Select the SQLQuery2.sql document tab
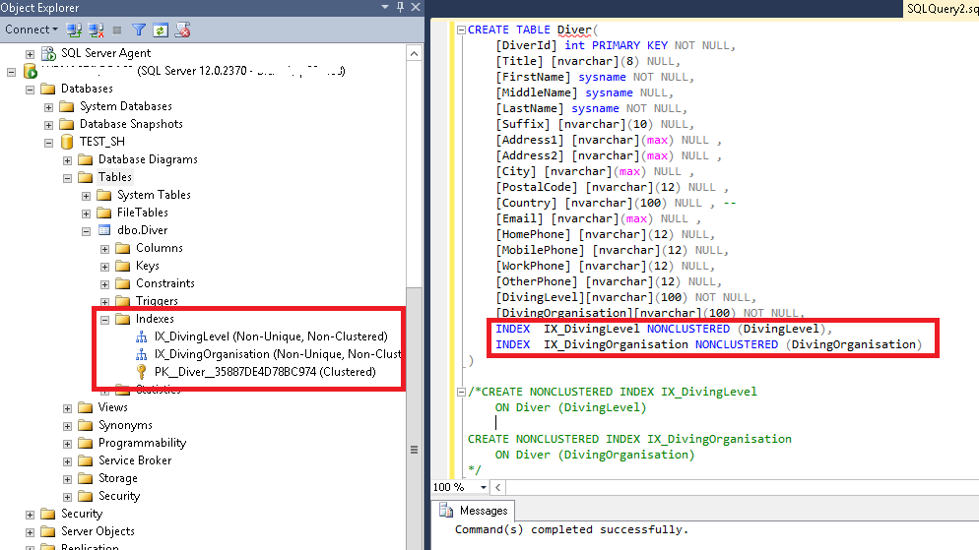 941,9
